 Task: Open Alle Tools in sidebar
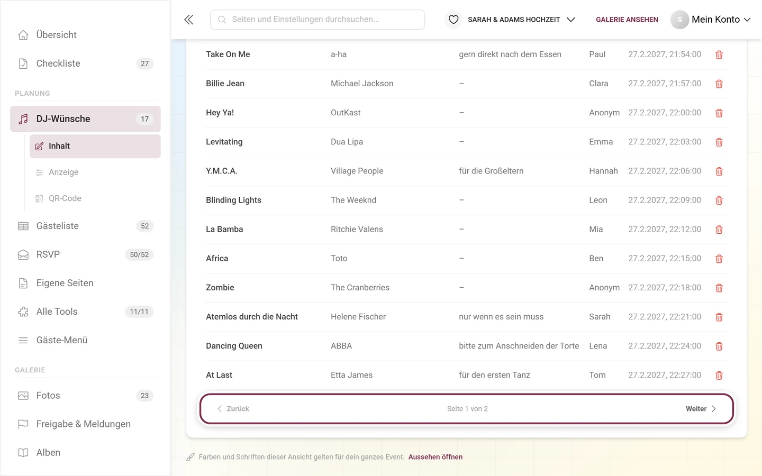pos(85,312)
